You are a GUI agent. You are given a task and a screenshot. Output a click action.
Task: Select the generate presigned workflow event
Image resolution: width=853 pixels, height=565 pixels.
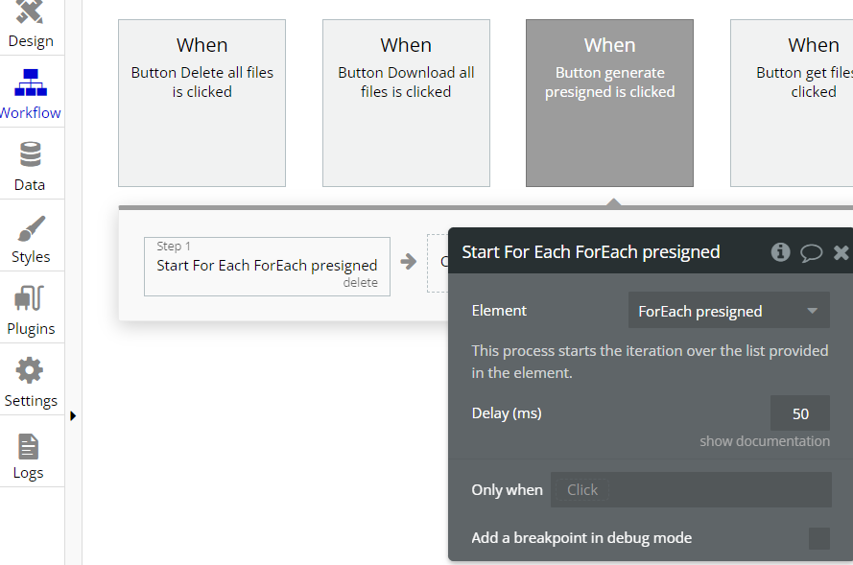point(609,104)
